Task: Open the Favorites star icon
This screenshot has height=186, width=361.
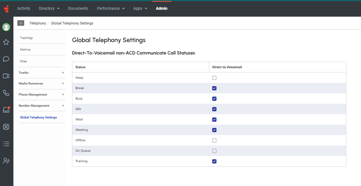Action: click(6, 42)
